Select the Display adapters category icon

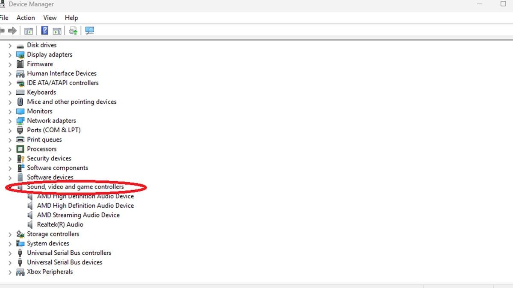20,55
